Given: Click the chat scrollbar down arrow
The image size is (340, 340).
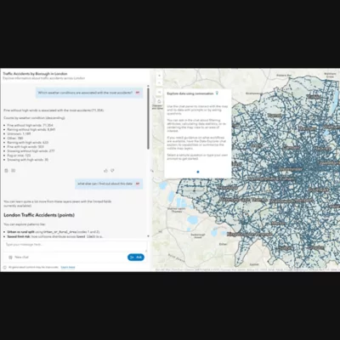Looking at the screenshot, I should point(148,236).
